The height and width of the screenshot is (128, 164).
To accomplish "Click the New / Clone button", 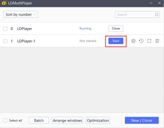I will [142, 120].
